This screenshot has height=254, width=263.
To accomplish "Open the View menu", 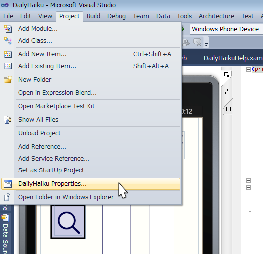I will [45, 16].
